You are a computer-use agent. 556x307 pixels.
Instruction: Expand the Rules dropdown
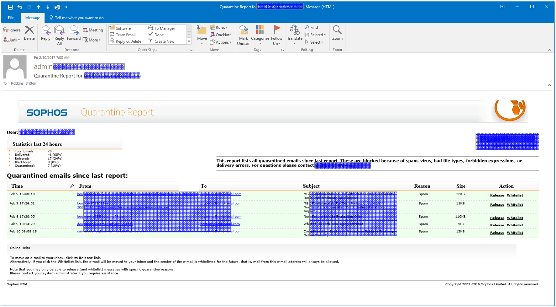point(219,27)
